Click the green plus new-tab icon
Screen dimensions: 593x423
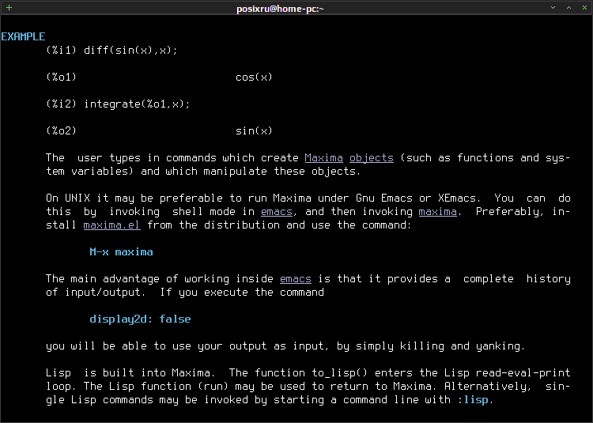click(x=9, y=8)
